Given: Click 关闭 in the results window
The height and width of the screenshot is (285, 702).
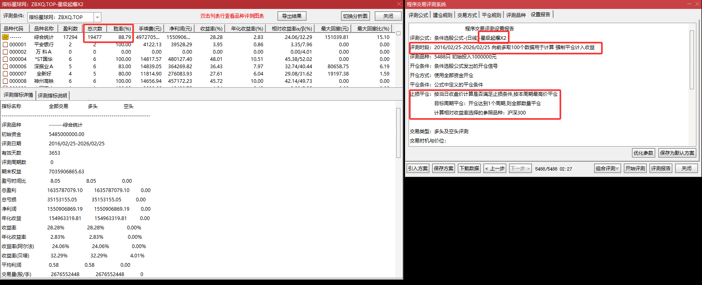Looking at the screenshot, I should click(388, 16).
